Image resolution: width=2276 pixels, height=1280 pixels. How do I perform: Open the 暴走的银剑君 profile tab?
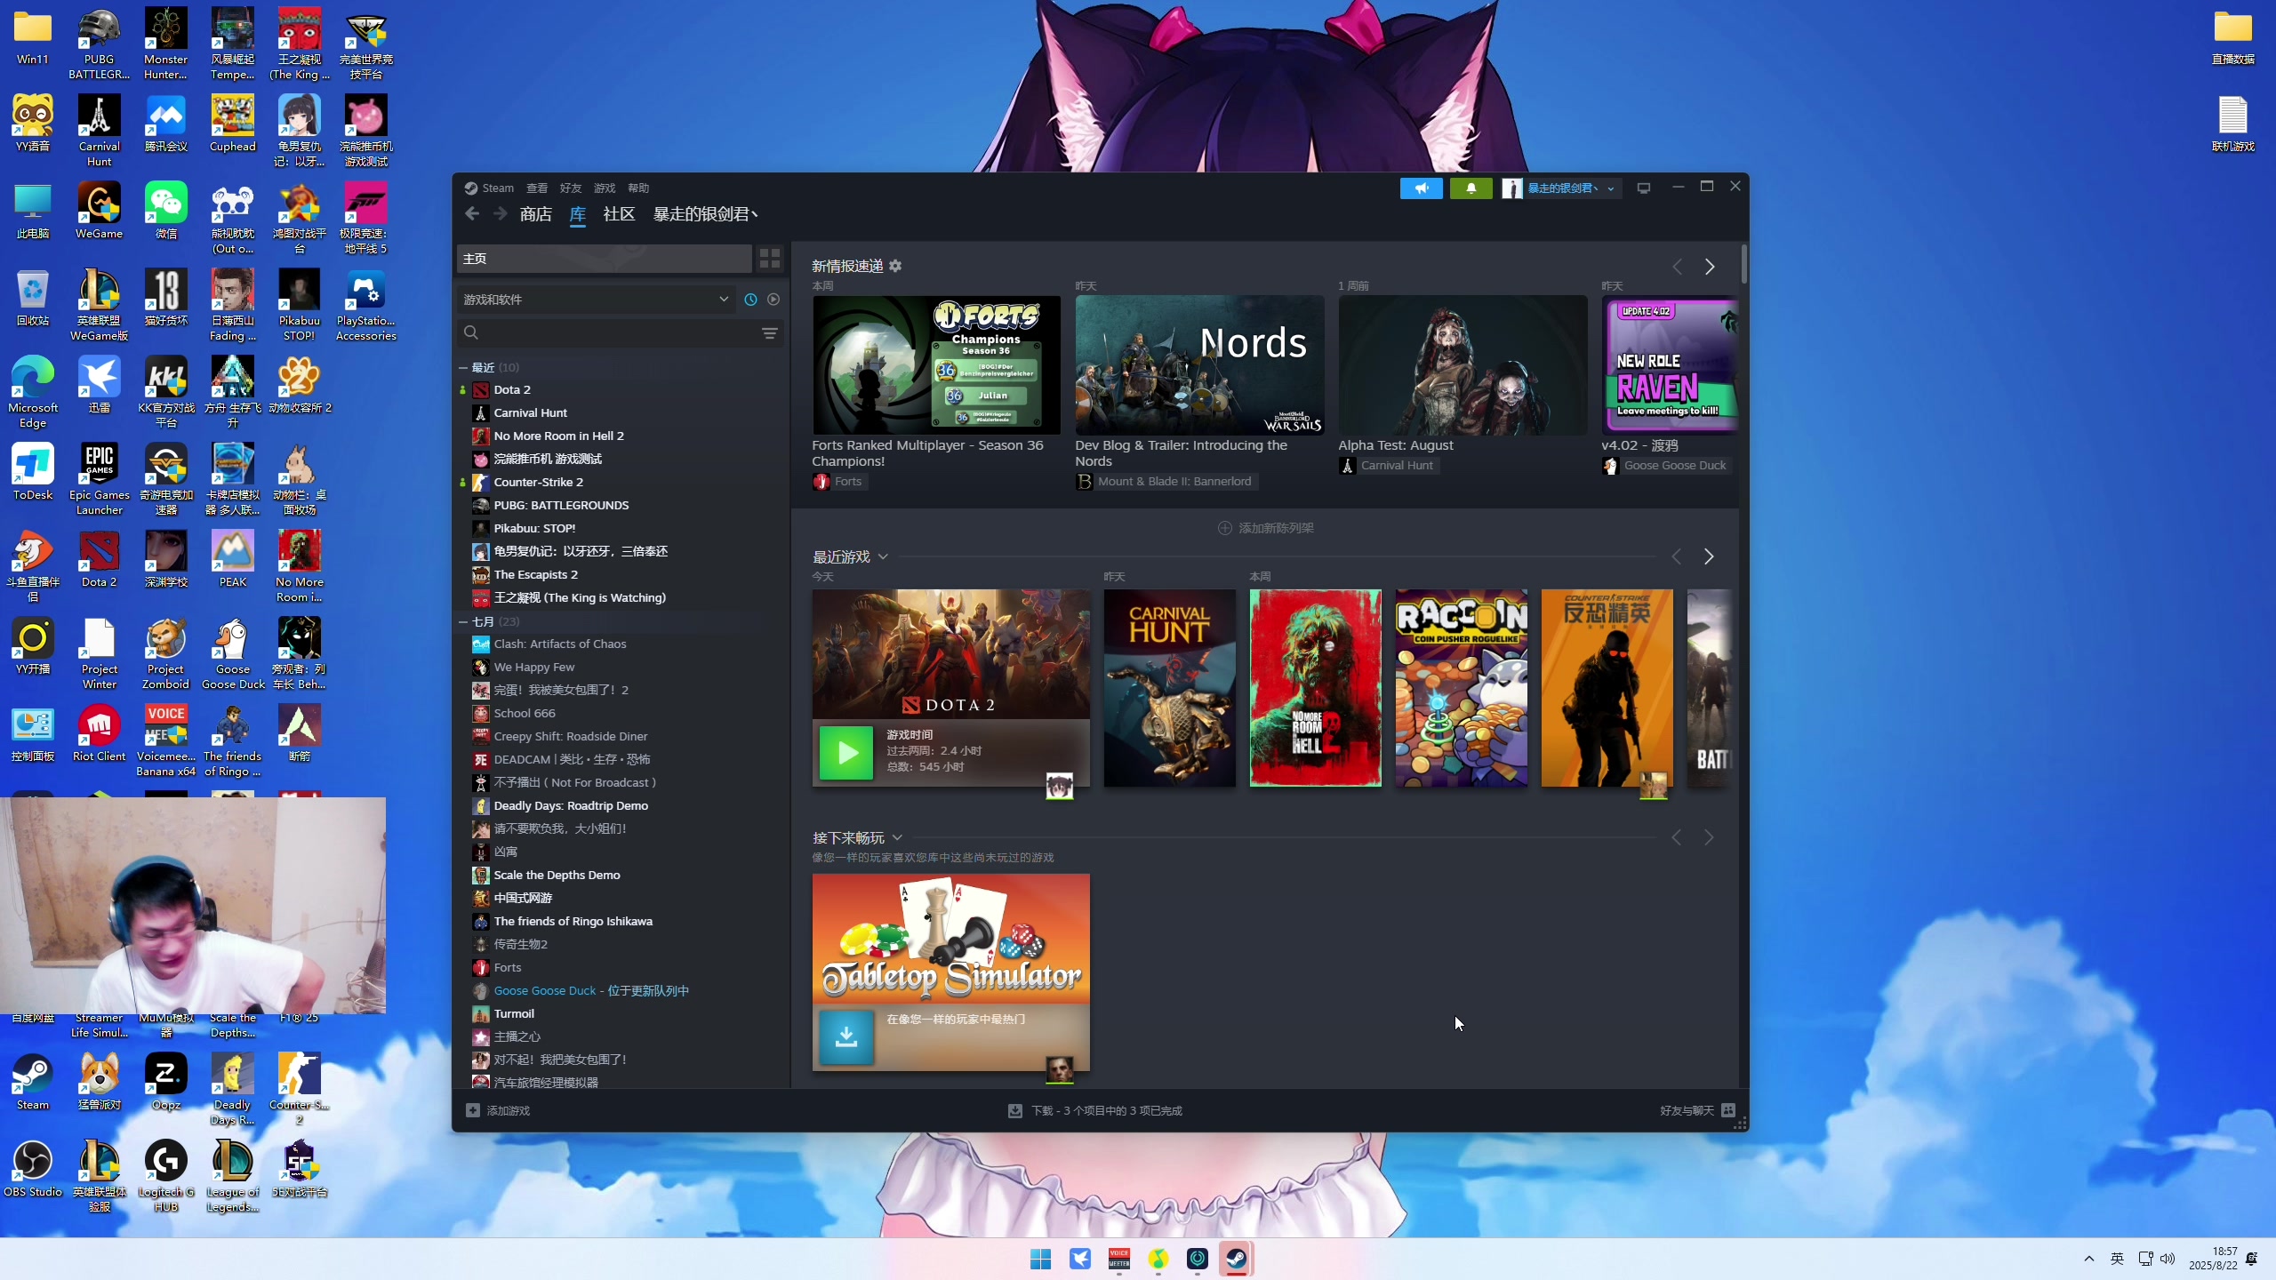pyautogui.click(x=706, y=214)
